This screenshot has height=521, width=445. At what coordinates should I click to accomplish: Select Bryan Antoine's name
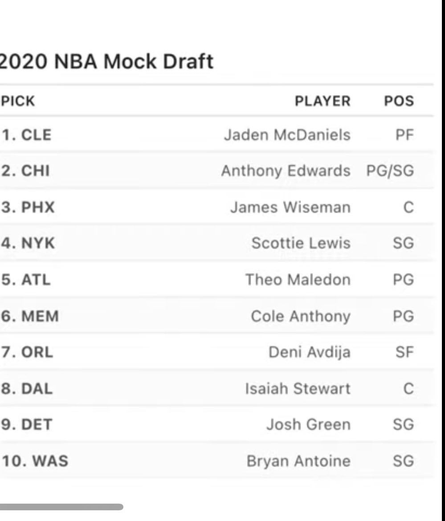298,461
